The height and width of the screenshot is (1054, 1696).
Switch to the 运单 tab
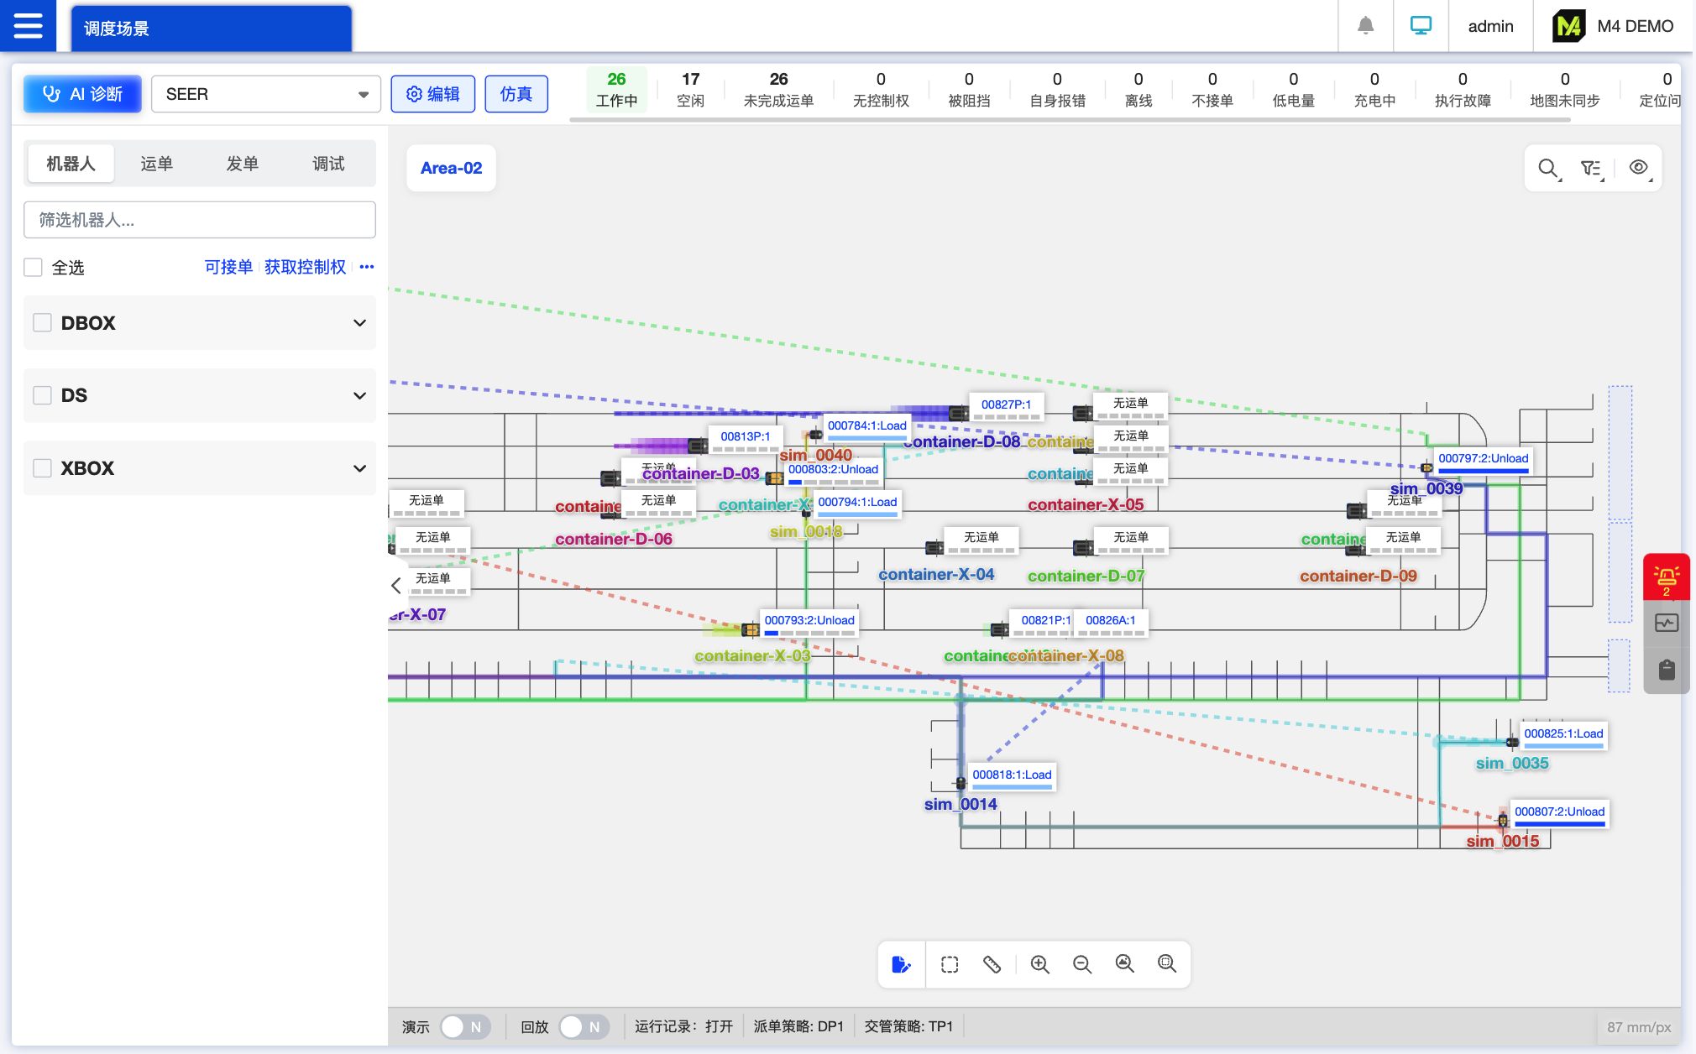point(157,164)
